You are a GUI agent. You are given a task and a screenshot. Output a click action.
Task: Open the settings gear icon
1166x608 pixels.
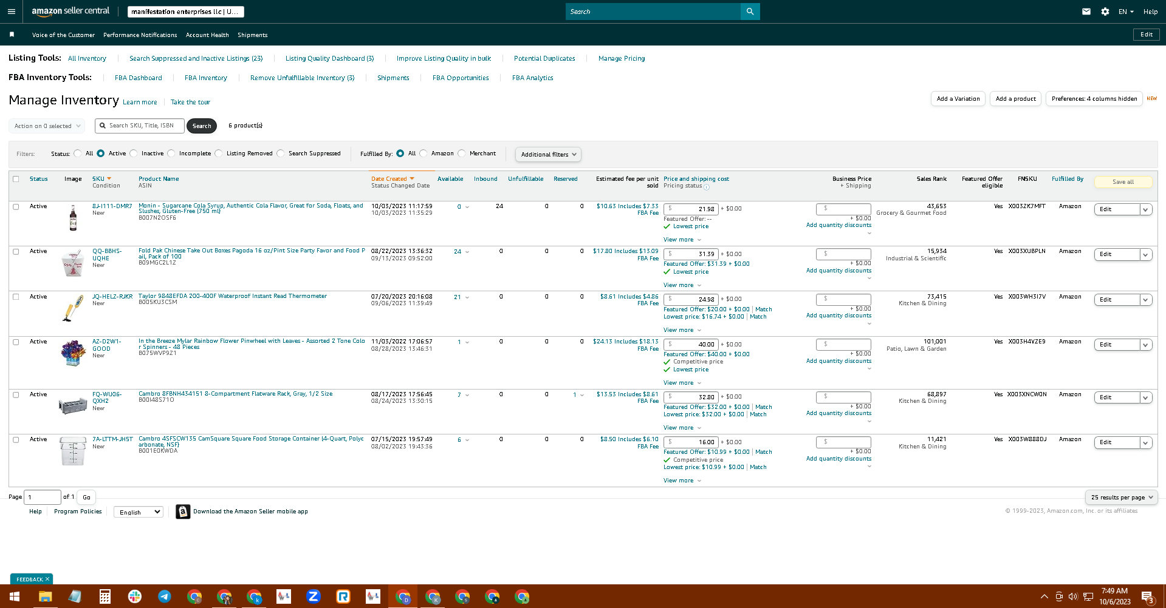pyautogui.click(x=1105, y=12)
